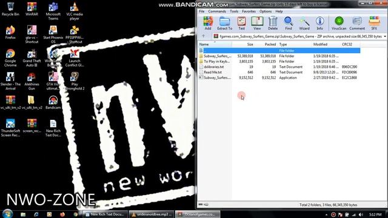
Task: Open the Favorites menu
Action: (x=249, y=12)
